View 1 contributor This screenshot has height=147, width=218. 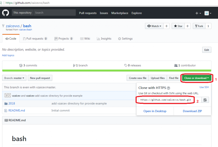[x=185, y=65]
